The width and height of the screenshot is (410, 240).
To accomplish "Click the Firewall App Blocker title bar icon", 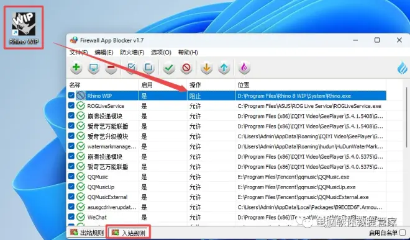I will [74, 40].
